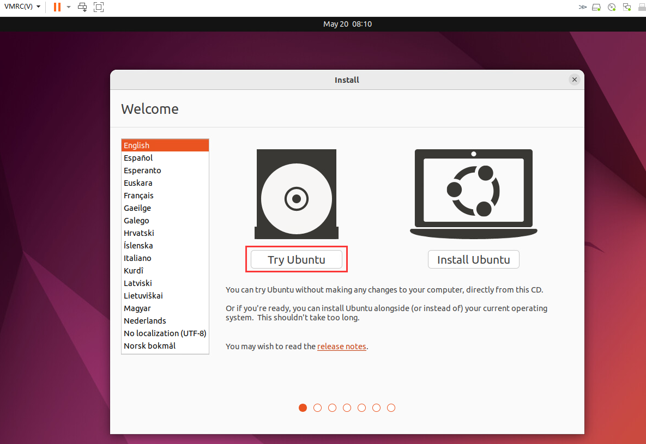Pause the virtual machine with the orange button
The height and width of the screenshot is (444, 646).
pos(57,7)
